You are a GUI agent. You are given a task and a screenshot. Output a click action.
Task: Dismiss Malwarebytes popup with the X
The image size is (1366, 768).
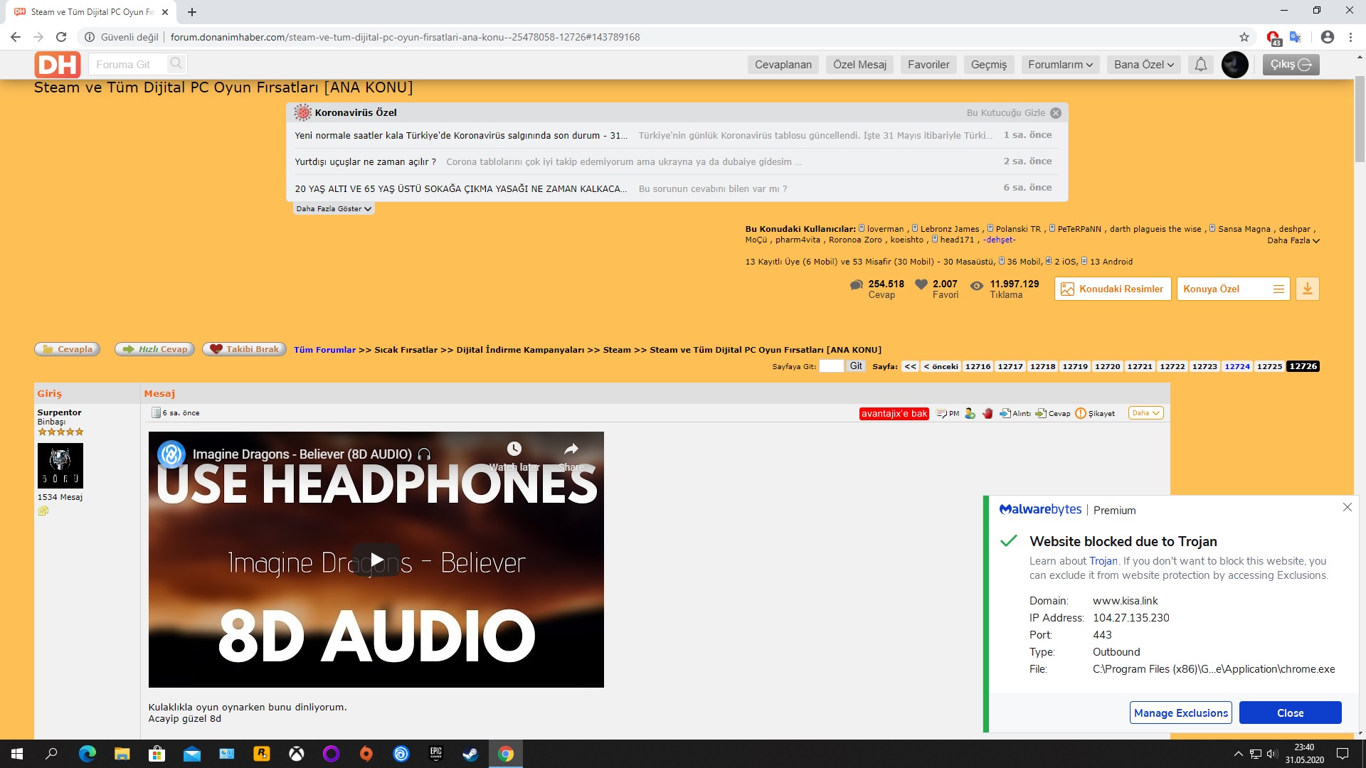[1348, 507]
